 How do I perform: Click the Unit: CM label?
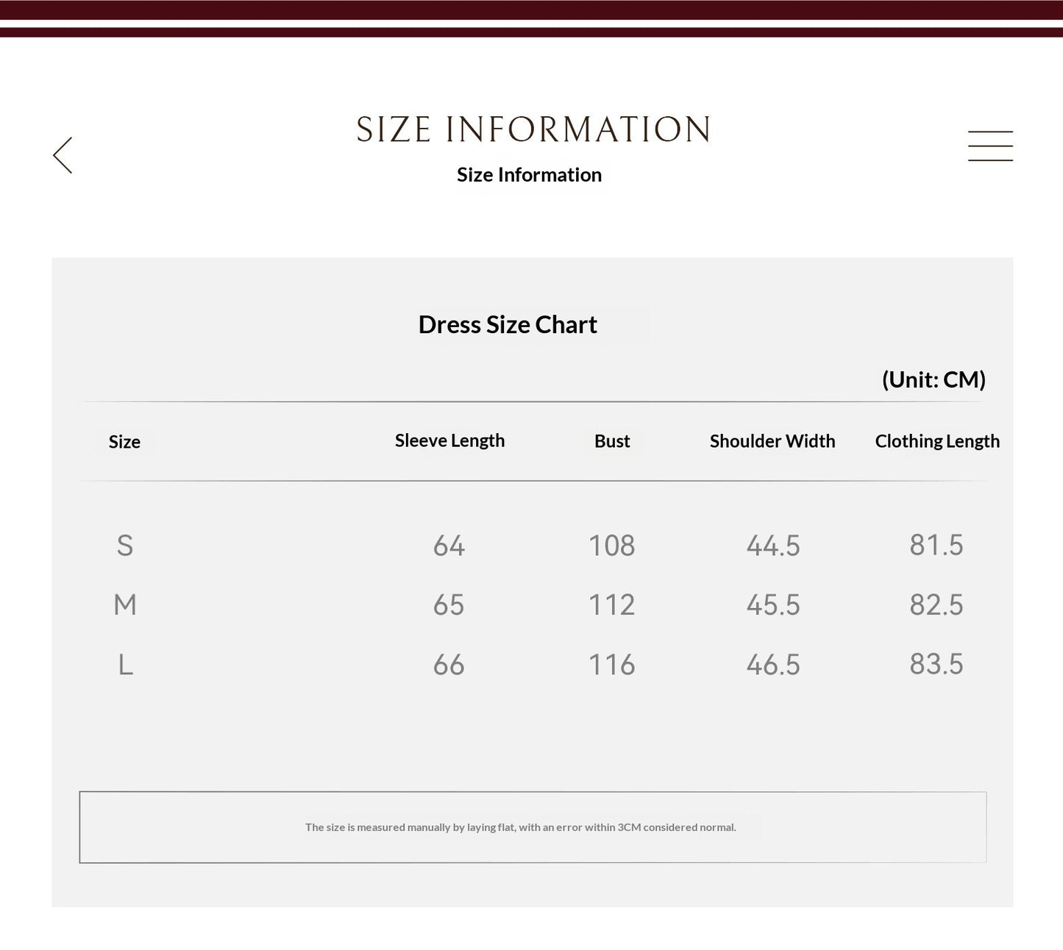(x=934, y=379)
